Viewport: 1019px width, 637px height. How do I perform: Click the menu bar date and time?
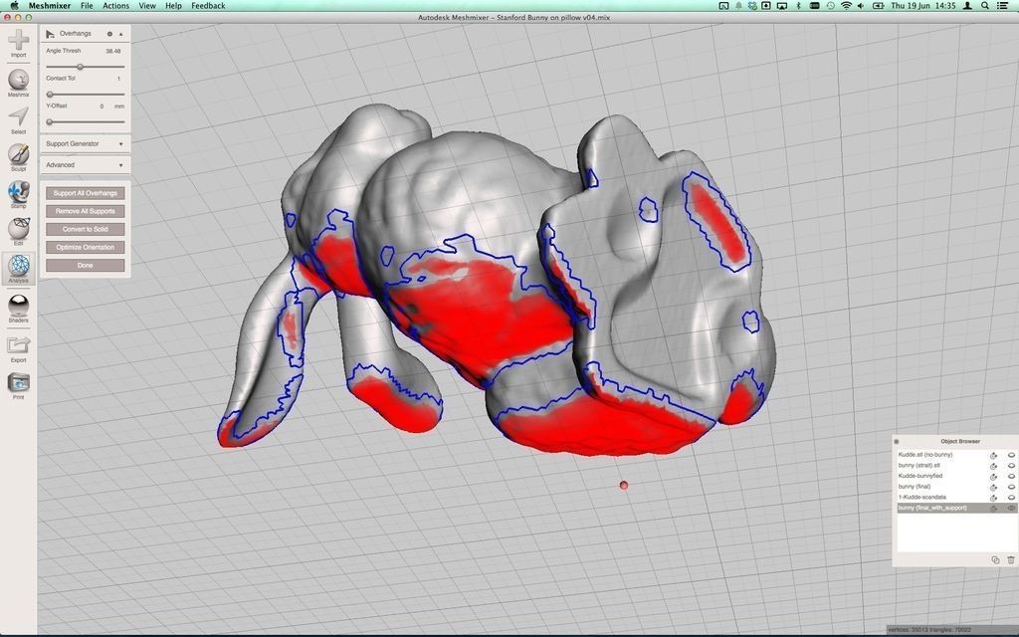[923, 5]
